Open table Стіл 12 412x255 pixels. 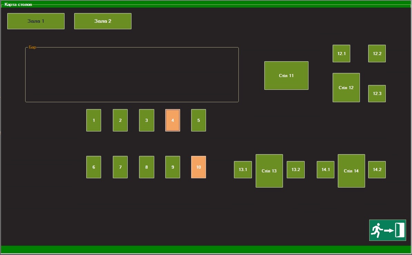(346, 87)
